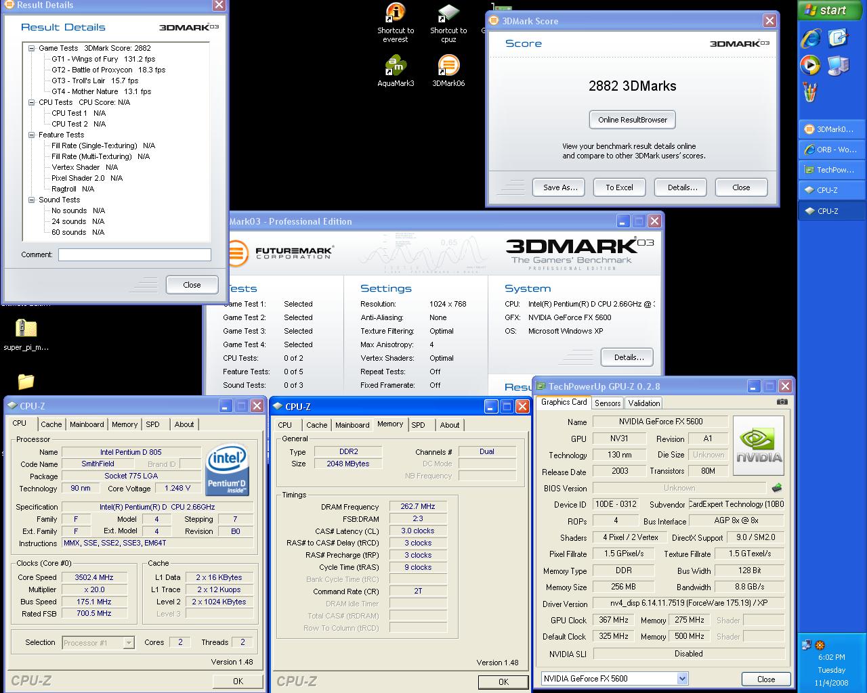Click the GPU Clock value 367 MHz
This screenshot has height=693, width=867.
point(614,620)
